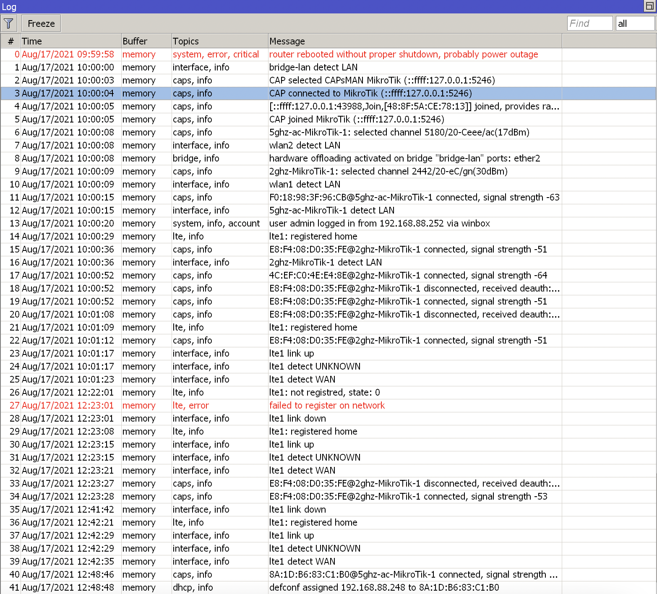
Task: Click the # column header
Action: click(x=10, y=41)
